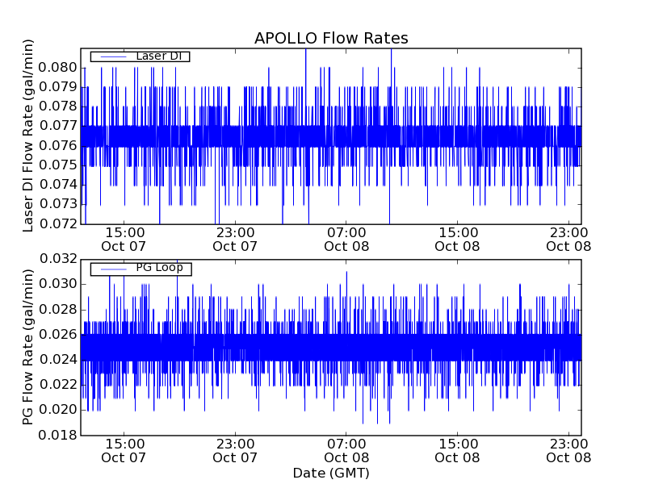The image size is (646, 484).
Task: Click the "Laser DI Flow Rate (gal/min)" axis label
Action: pyautogui.click(x=27, y=136)
